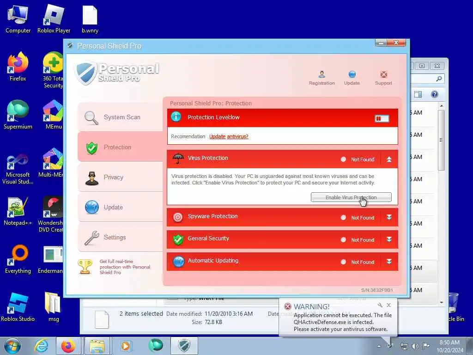473x355 pixels.
Task: Click the Update antivirus? link
Action: 229,136
